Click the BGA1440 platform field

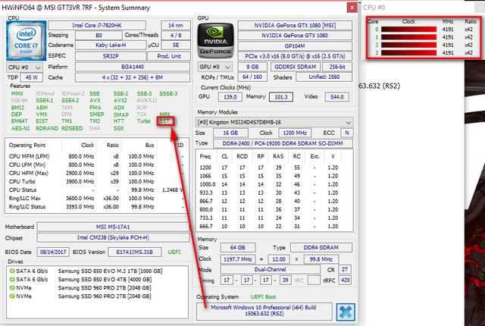[133, 67]
